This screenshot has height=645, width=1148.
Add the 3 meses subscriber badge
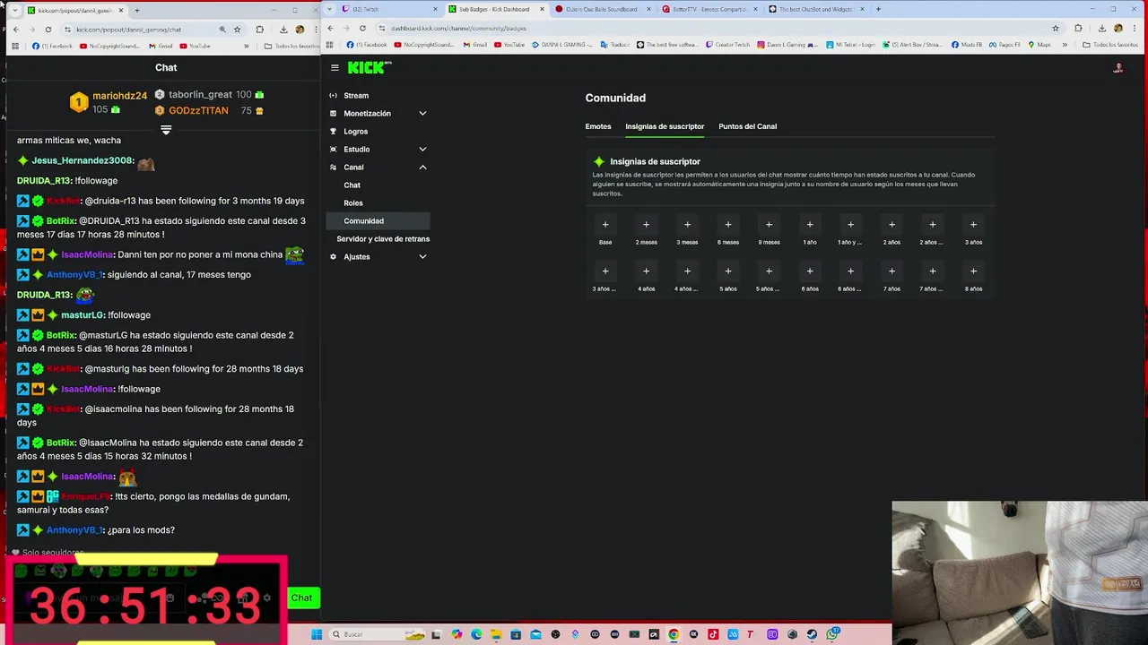(687, 225)
